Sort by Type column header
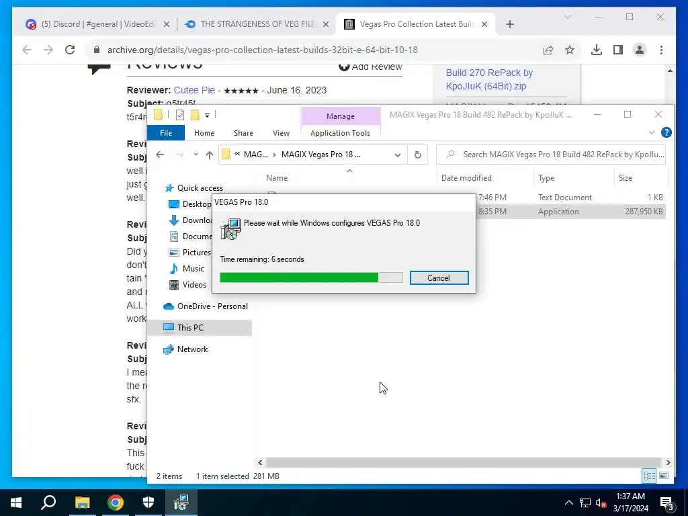 click(546, 177)
